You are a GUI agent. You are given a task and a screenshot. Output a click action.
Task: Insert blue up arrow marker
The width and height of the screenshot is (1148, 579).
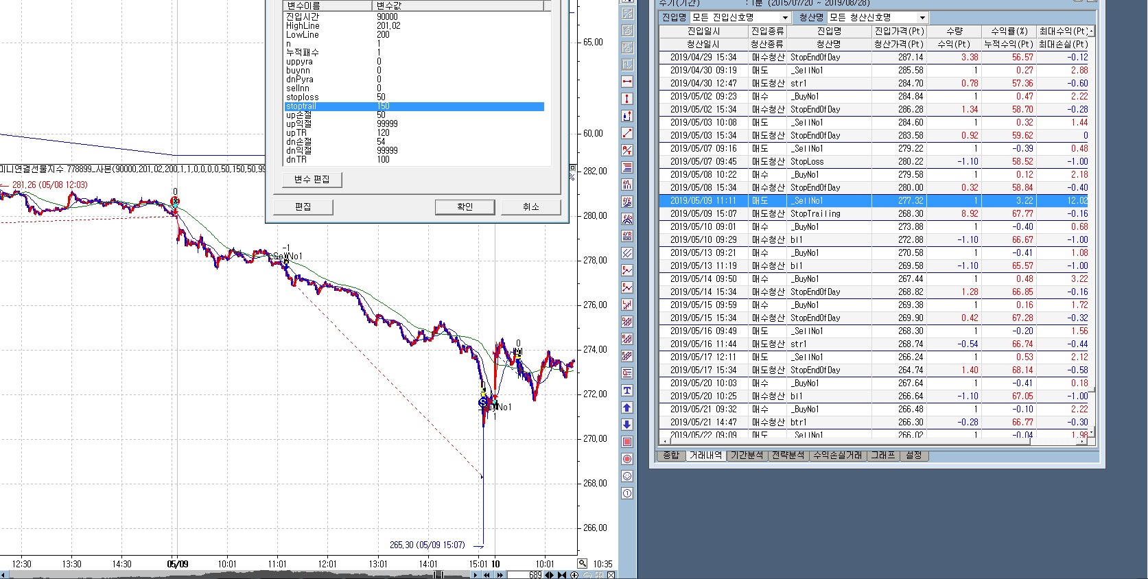627,407
